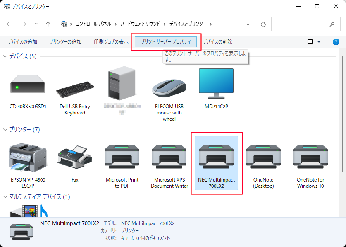Select NEC MultiImpact 700LX2 printer
This screenshot has width=346, height=247.
coord(216,163)
